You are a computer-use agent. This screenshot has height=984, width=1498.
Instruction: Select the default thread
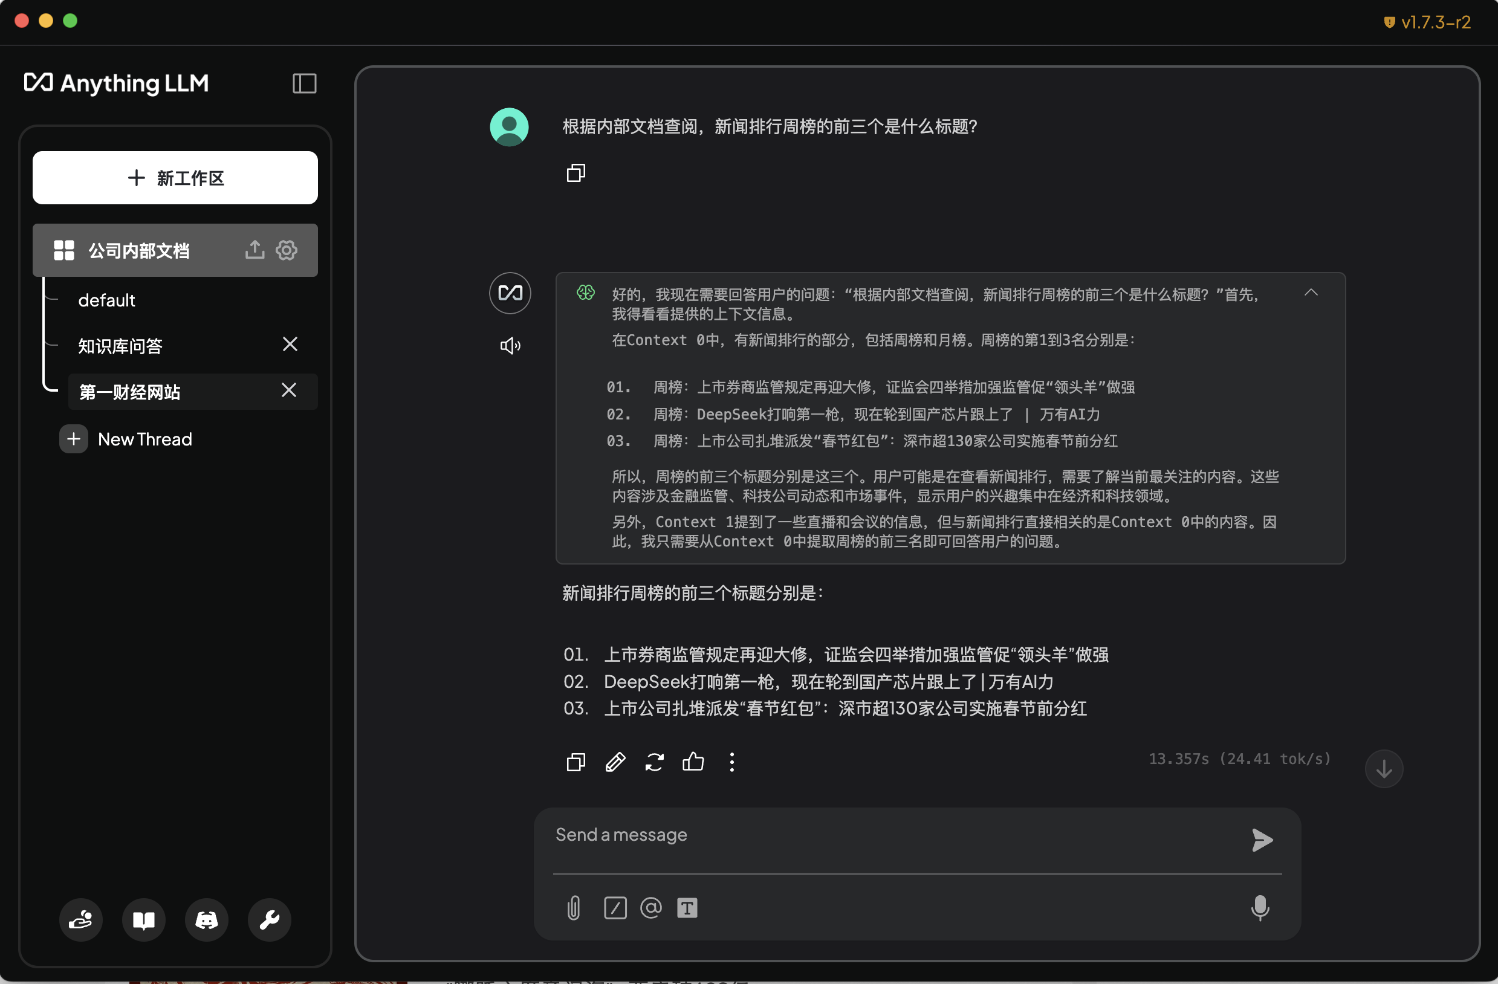pyautogui.click(x=106, y=300)
